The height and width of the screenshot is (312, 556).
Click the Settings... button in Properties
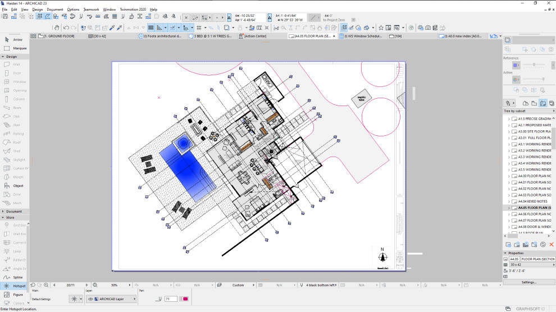tap(528, 282)
